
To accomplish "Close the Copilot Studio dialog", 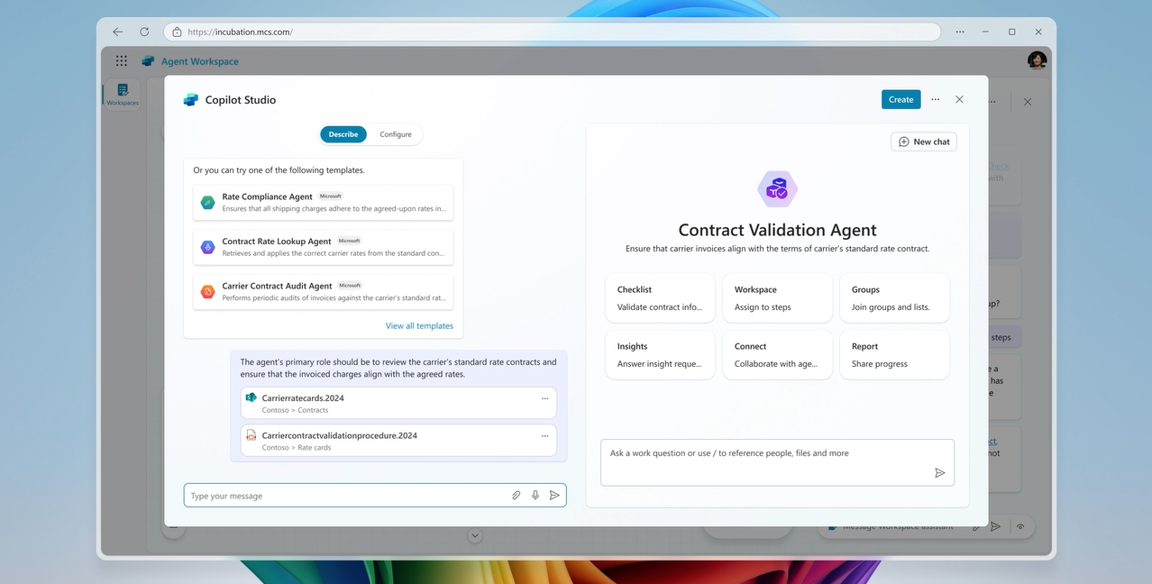I will tap(959, 99).
